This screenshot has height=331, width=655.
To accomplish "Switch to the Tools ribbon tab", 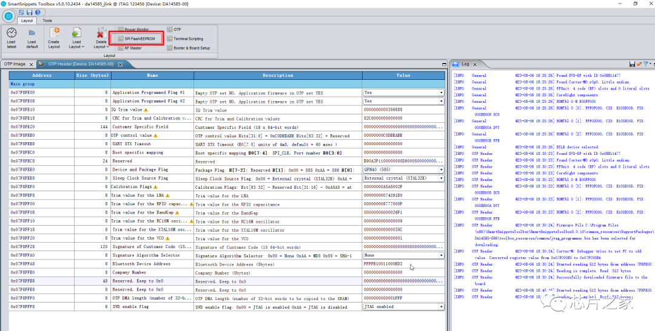I will [47, 21].
